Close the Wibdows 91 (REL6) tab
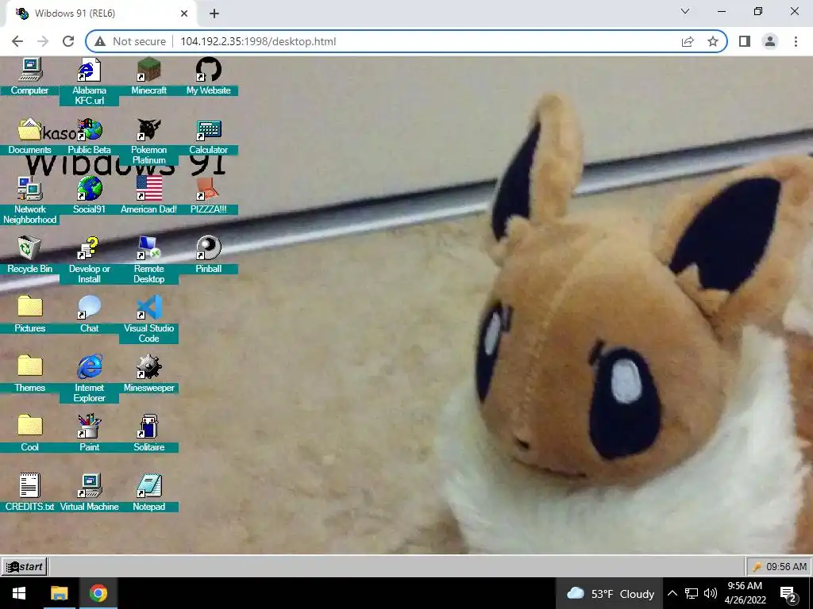The width and height of the screenshot is (813, 609). (184, 13)
